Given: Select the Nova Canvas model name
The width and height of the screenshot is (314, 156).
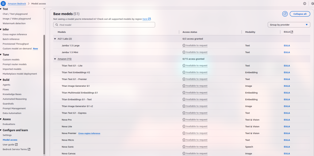Looking at the screenshot, I should click(x=69, y=154).
